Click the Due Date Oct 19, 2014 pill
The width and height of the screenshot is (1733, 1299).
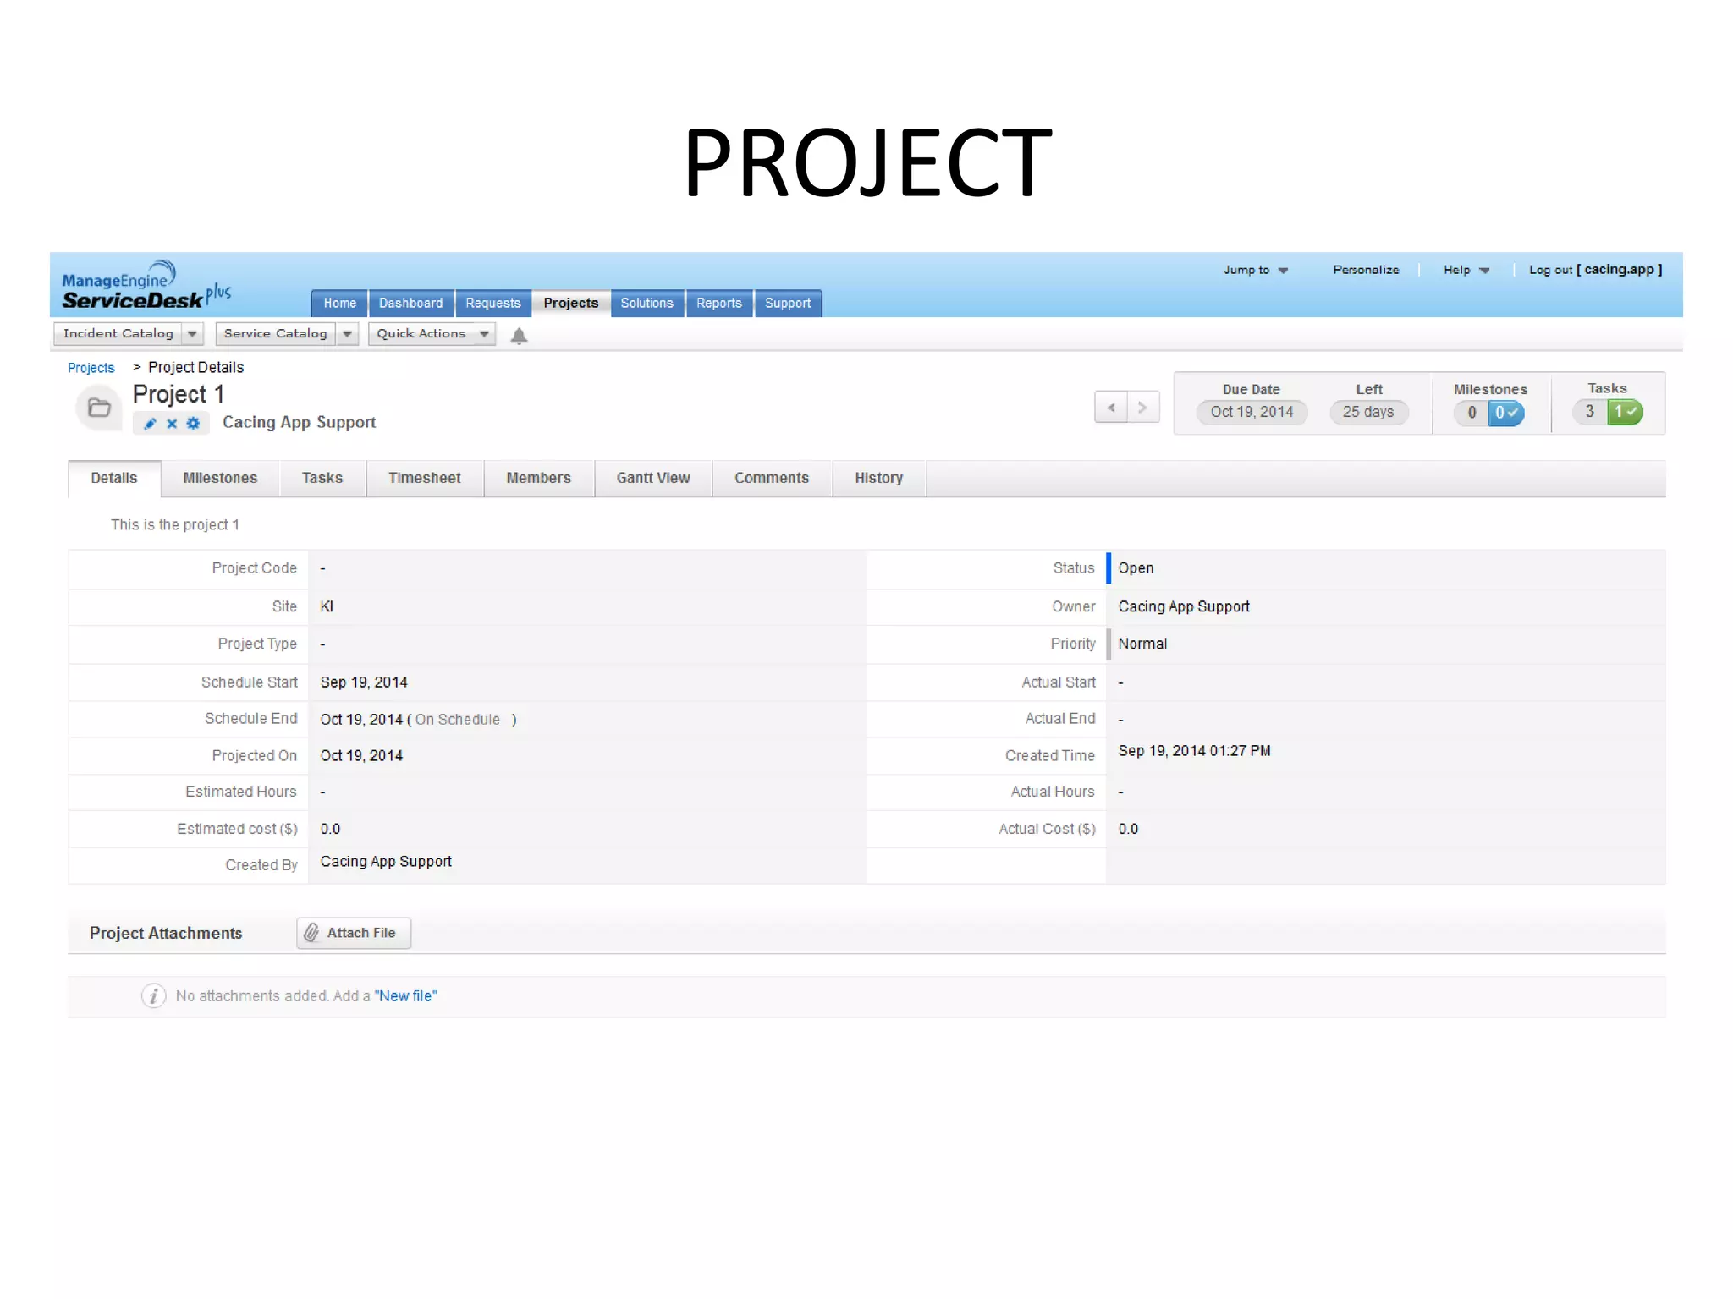pyautogui.click(x=1252, y=413)
